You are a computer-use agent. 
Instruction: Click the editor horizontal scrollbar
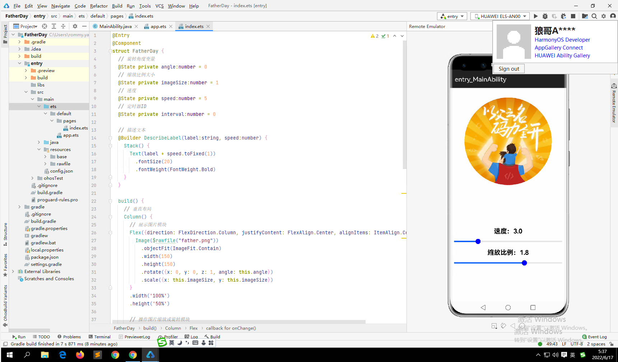click(x=239, y=321)
